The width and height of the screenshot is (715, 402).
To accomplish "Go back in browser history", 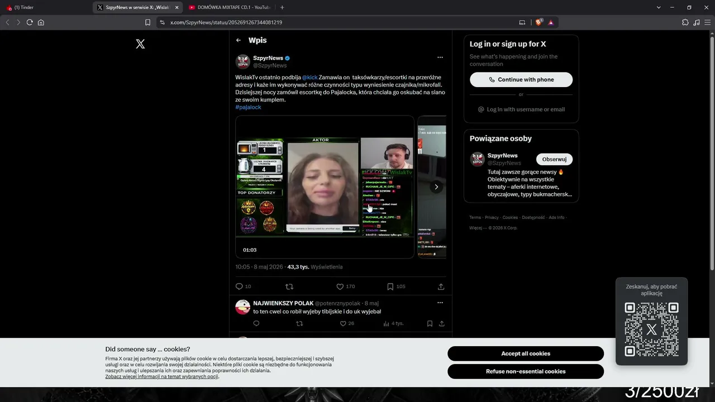I will click(7, 22).
